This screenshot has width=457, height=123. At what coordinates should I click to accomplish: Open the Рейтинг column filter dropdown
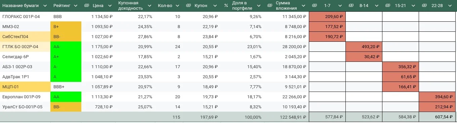pyautogui.click(x=76, y=6)
